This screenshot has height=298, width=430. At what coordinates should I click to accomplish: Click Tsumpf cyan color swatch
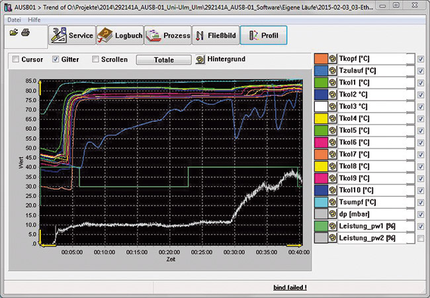point(321,202)
